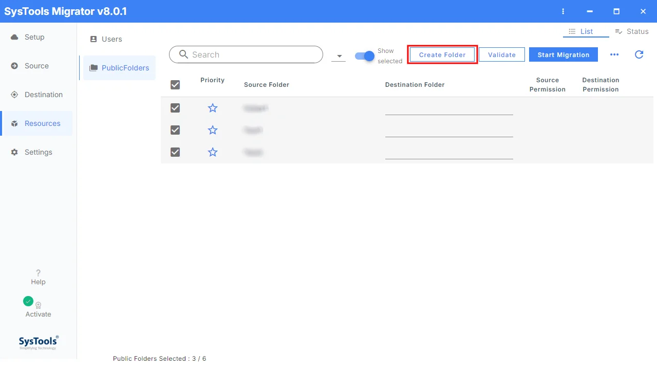The image size is (657, 370).
Task: Maximize the SysTools Migrator window
Action: click(x=616, y=11)
